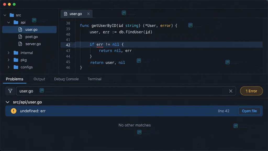Click line number 42 in the gutter
Viewport: 268px width, 151px height.
pyautogui.click(x=68, y=45)
